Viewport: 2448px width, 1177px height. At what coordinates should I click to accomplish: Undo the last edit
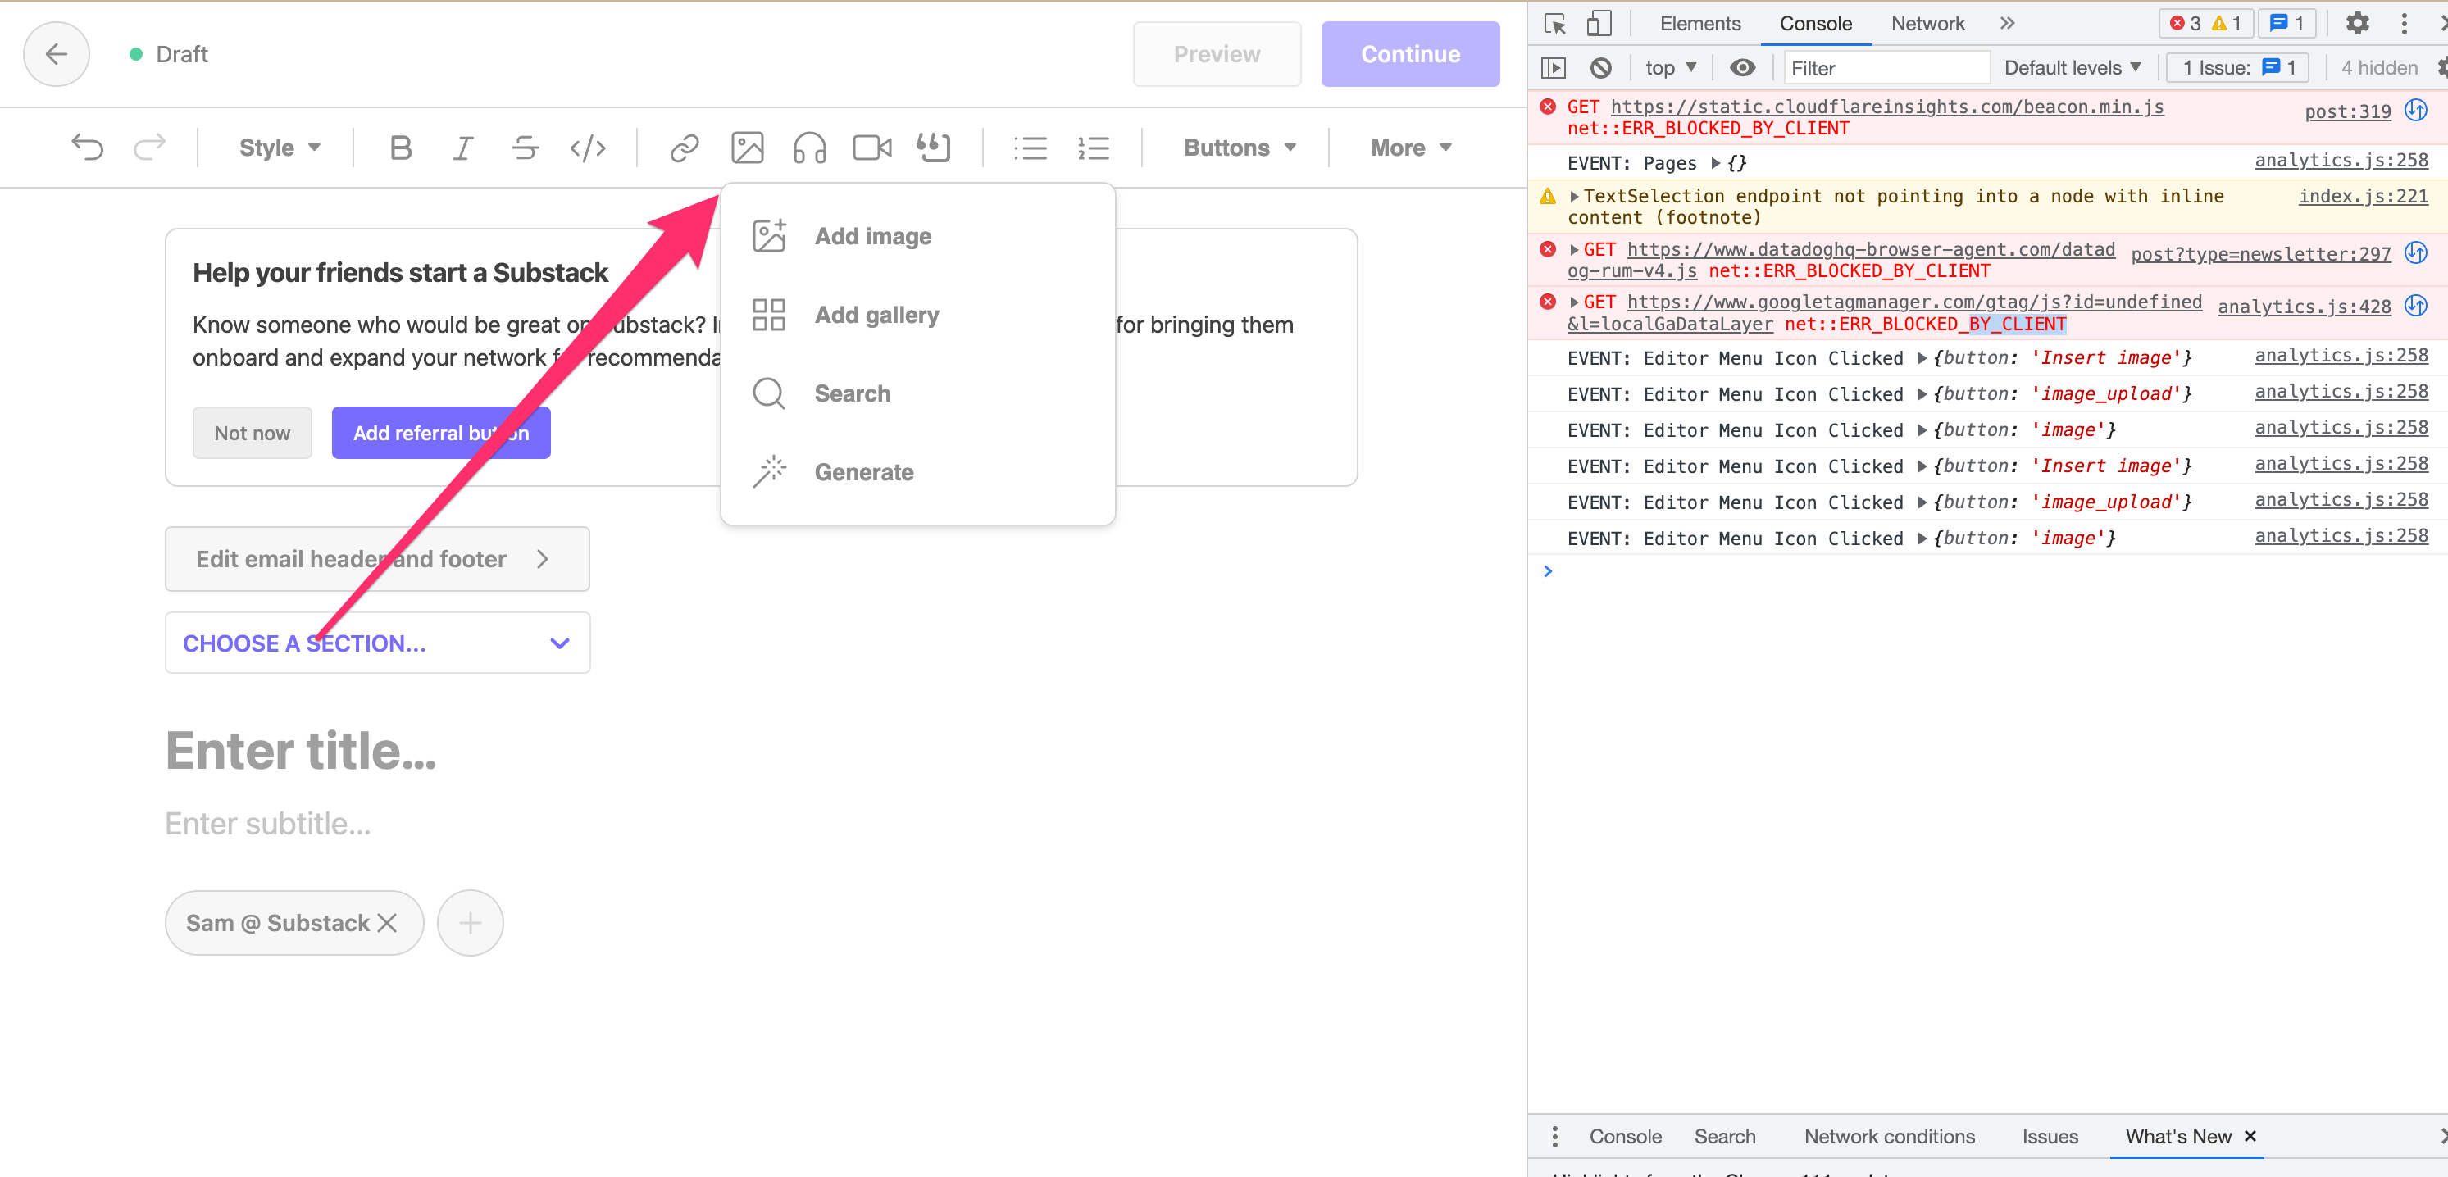(88, 148)
